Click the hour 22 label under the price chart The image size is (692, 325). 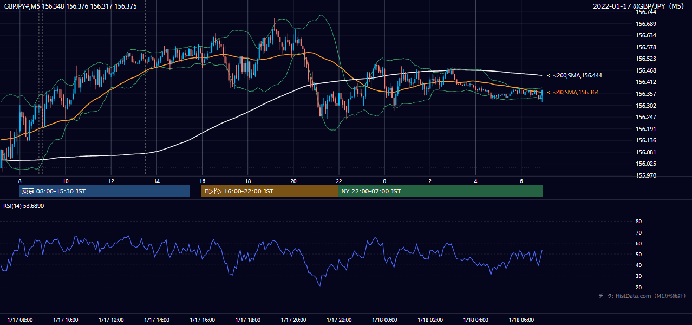point(339,181)
